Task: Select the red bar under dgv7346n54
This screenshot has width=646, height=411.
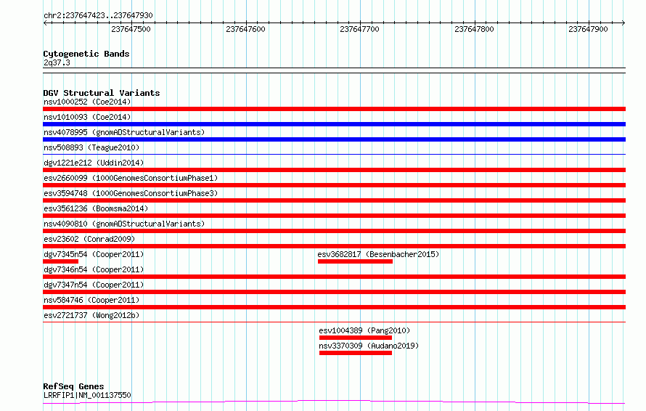Action: point(334,277)
